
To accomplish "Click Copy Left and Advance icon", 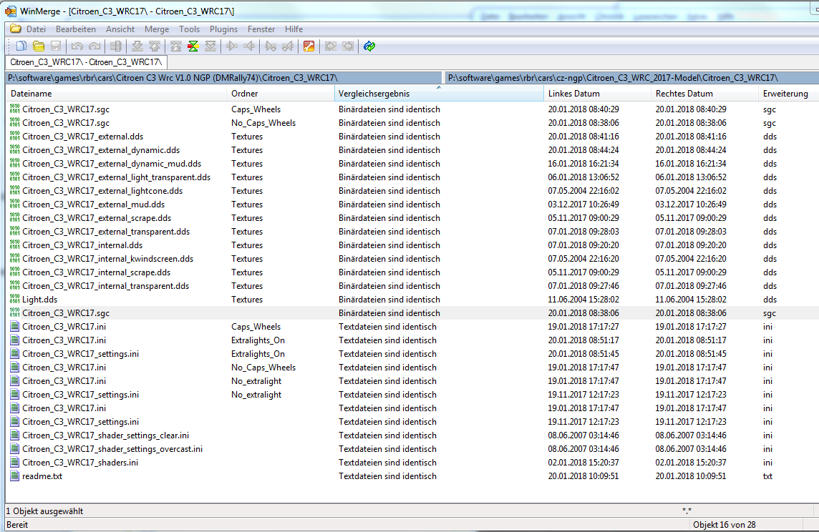I will [x=288, y=46].
